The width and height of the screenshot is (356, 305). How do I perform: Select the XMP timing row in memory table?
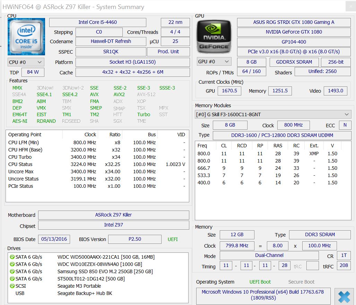[x=273, y=154]
